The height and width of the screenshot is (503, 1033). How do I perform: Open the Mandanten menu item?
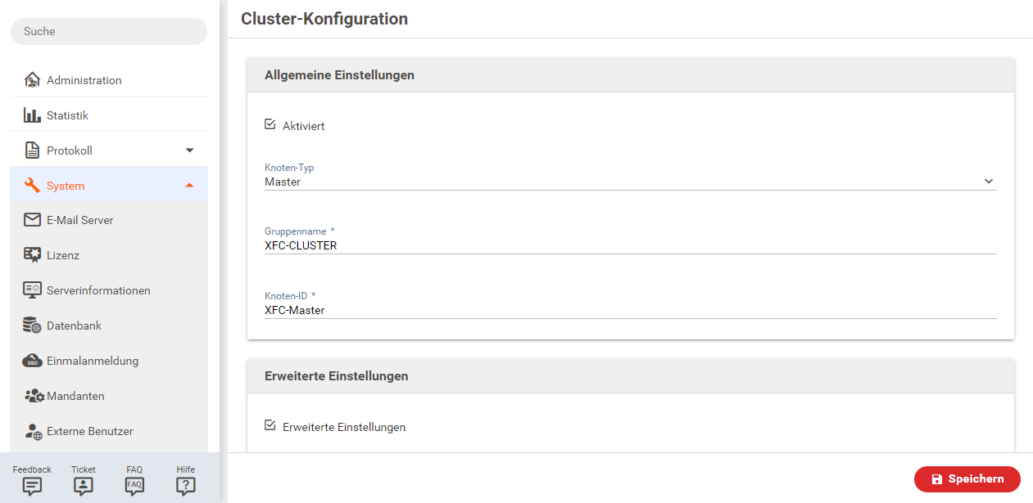tap(75, 396)
